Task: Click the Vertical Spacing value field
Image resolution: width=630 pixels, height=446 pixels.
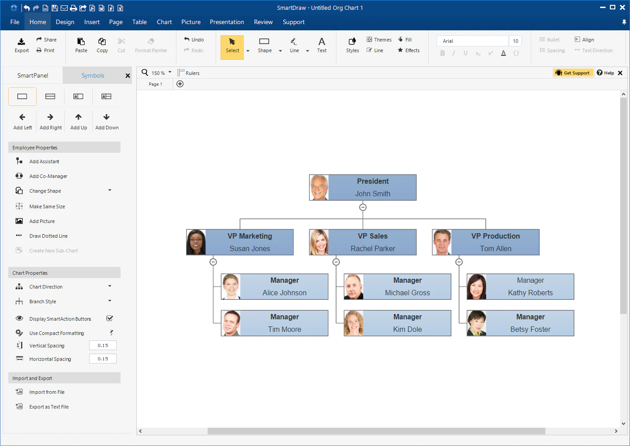Action: (x=103, y=345)
